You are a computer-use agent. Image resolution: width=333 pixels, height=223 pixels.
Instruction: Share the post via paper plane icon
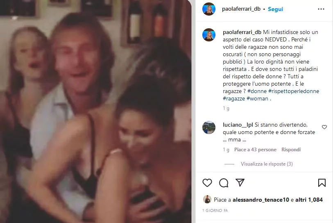[x=240, y=182]
